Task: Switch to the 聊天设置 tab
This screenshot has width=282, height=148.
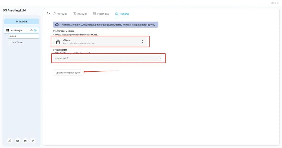Action: [80, 14]
